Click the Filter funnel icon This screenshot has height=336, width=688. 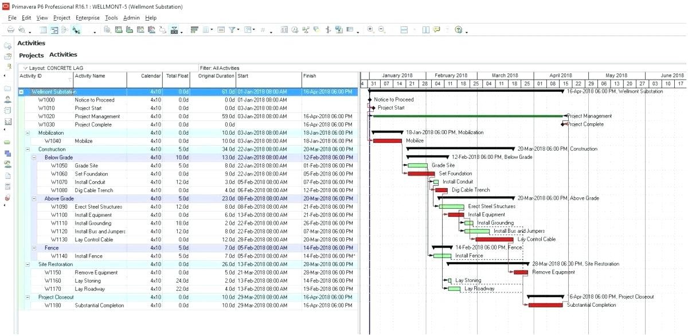pyautogui.click(x=232, y=30)
